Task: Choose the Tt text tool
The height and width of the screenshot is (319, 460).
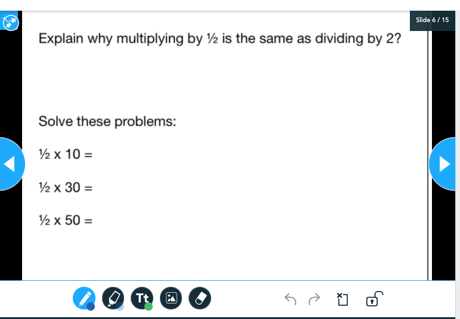Action: click(x=142, y=297)
